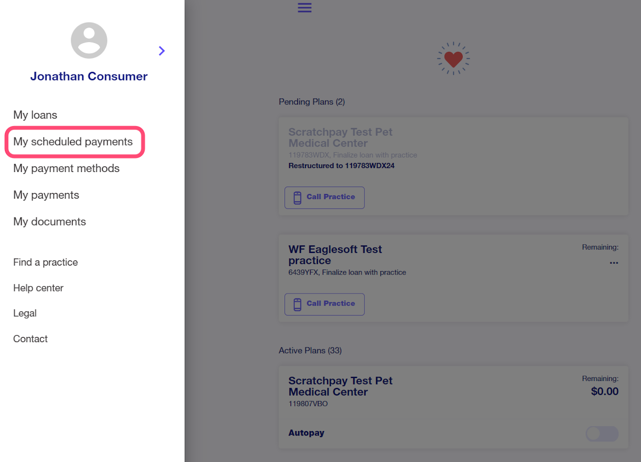Image resolution: width=641 pixels, height=462 pixels.
Task: Click phone icon in Scratchpay Call Practice button
Action: 297,197
